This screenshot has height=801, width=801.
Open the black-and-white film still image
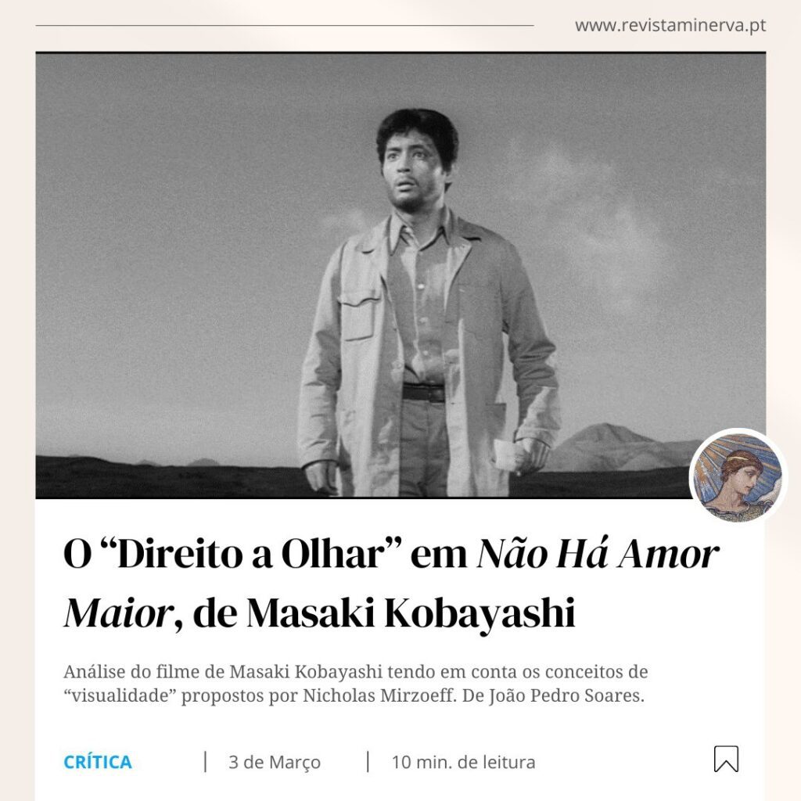[400, 275]
